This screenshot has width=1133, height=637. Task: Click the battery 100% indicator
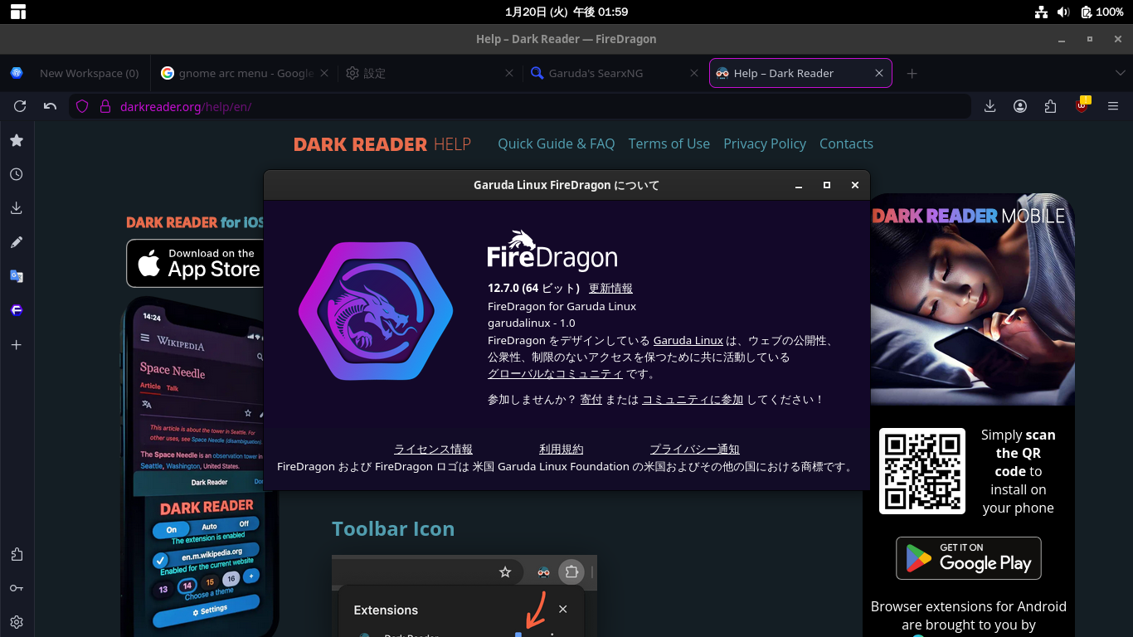pos(1102,12)
